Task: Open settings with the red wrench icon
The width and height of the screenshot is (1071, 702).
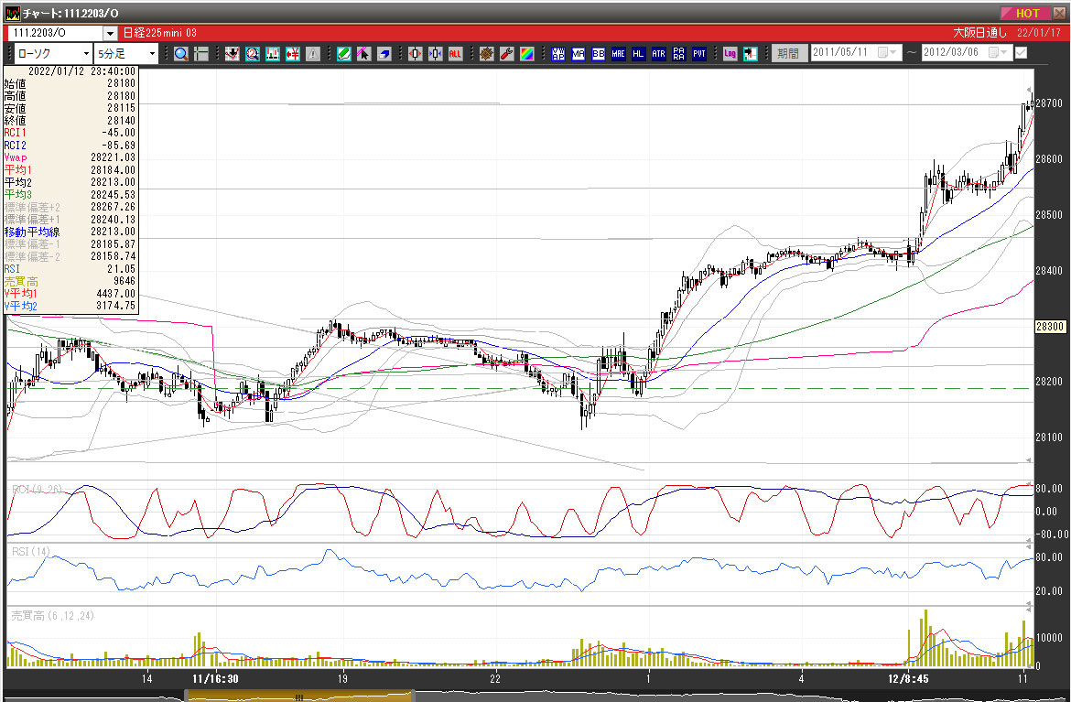Action: point(506,53)
